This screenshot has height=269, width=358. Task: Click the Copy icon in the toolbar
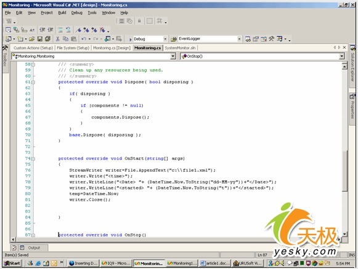[65, 39]
